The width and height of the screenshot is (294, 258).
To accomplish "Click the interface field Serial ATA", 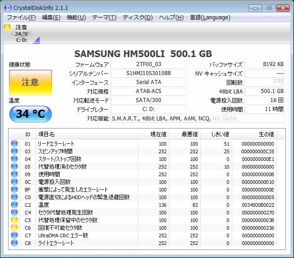I will [149, 82].
